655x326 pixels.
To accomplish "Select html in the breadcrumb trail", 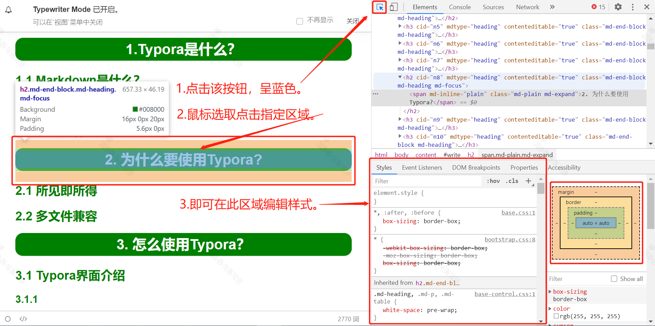I will click(381, 155).
